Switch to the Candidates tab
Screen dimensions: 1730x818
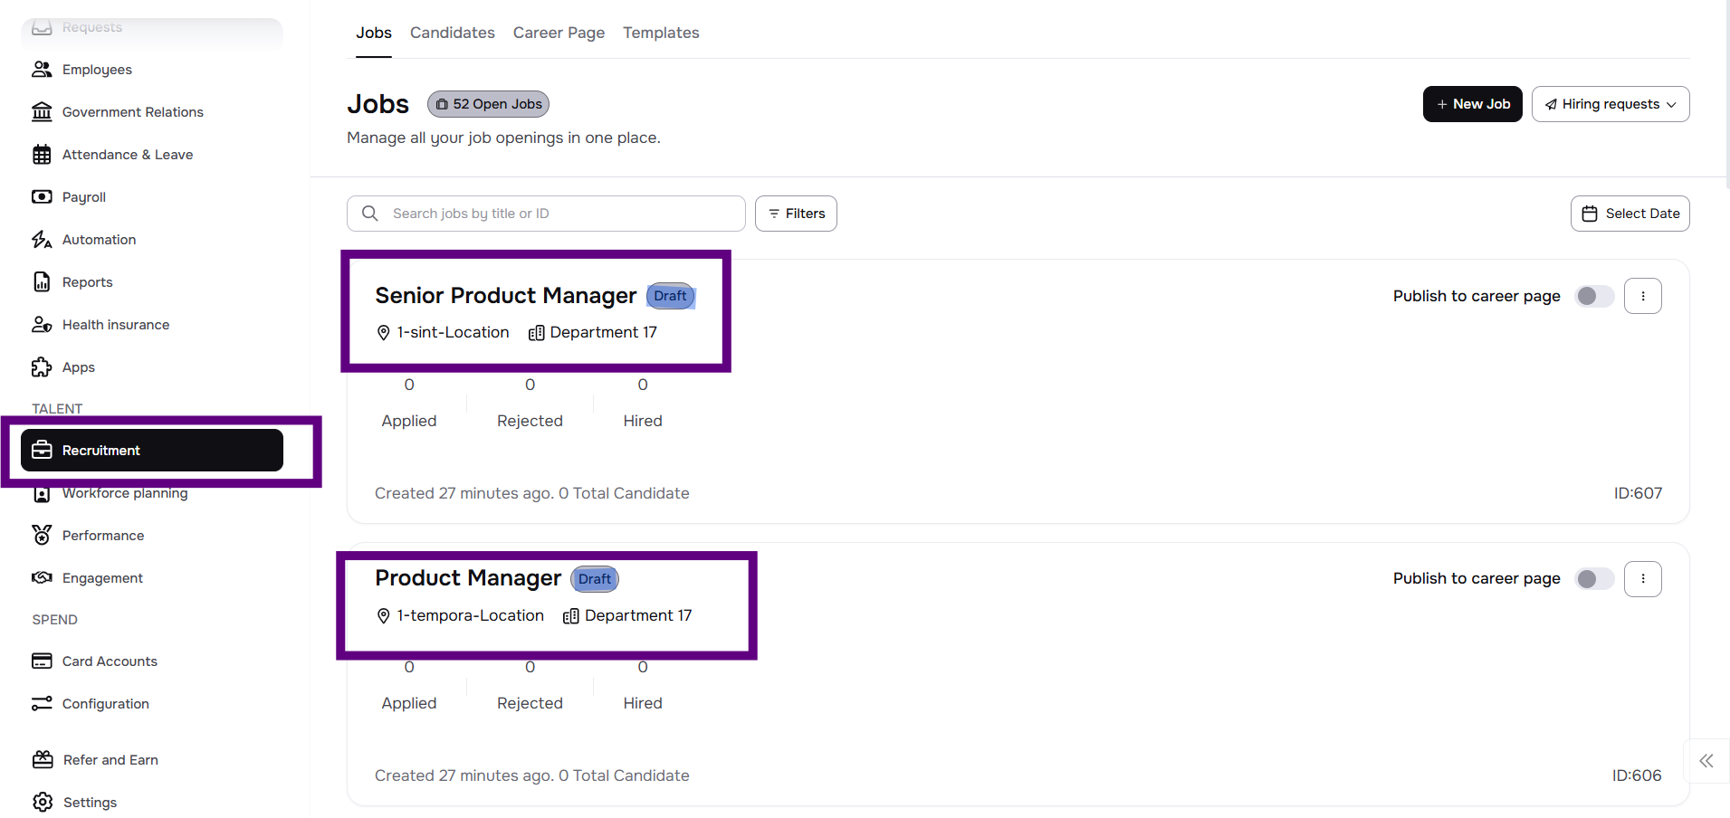(452, 33)
